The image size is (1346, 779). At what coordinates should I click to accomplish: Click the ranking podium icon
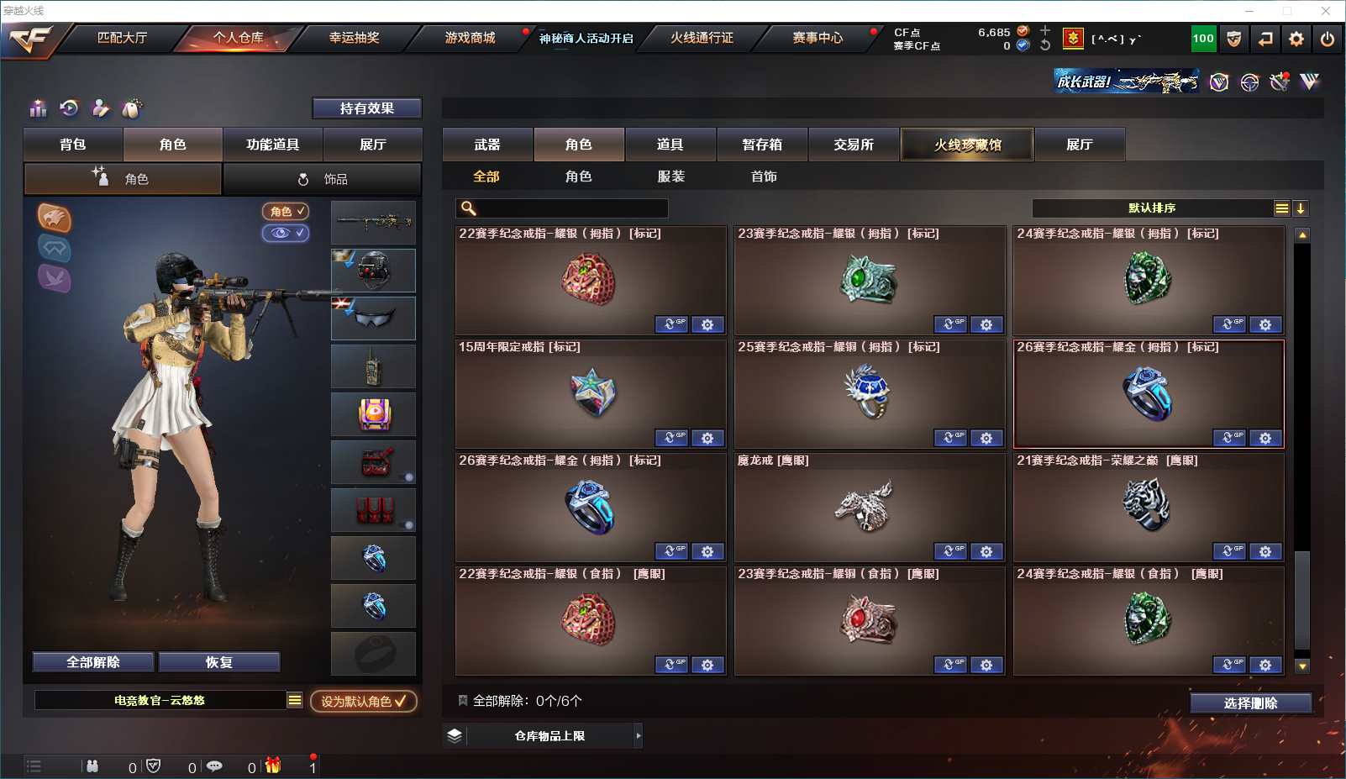pyautogui.click(x=38, y=108)
